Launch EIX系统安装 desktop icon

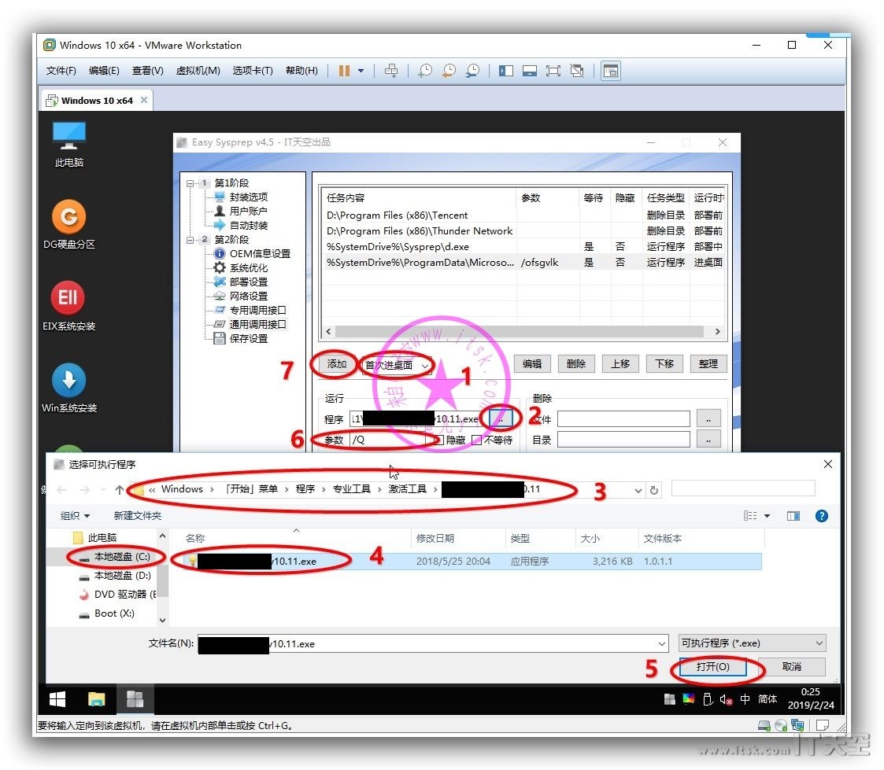[68, 306]
